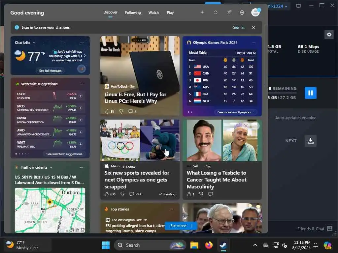This screenshot has width=338, height=253.
Task: Open Steam Friends & Chat
Action: (315, 229)
